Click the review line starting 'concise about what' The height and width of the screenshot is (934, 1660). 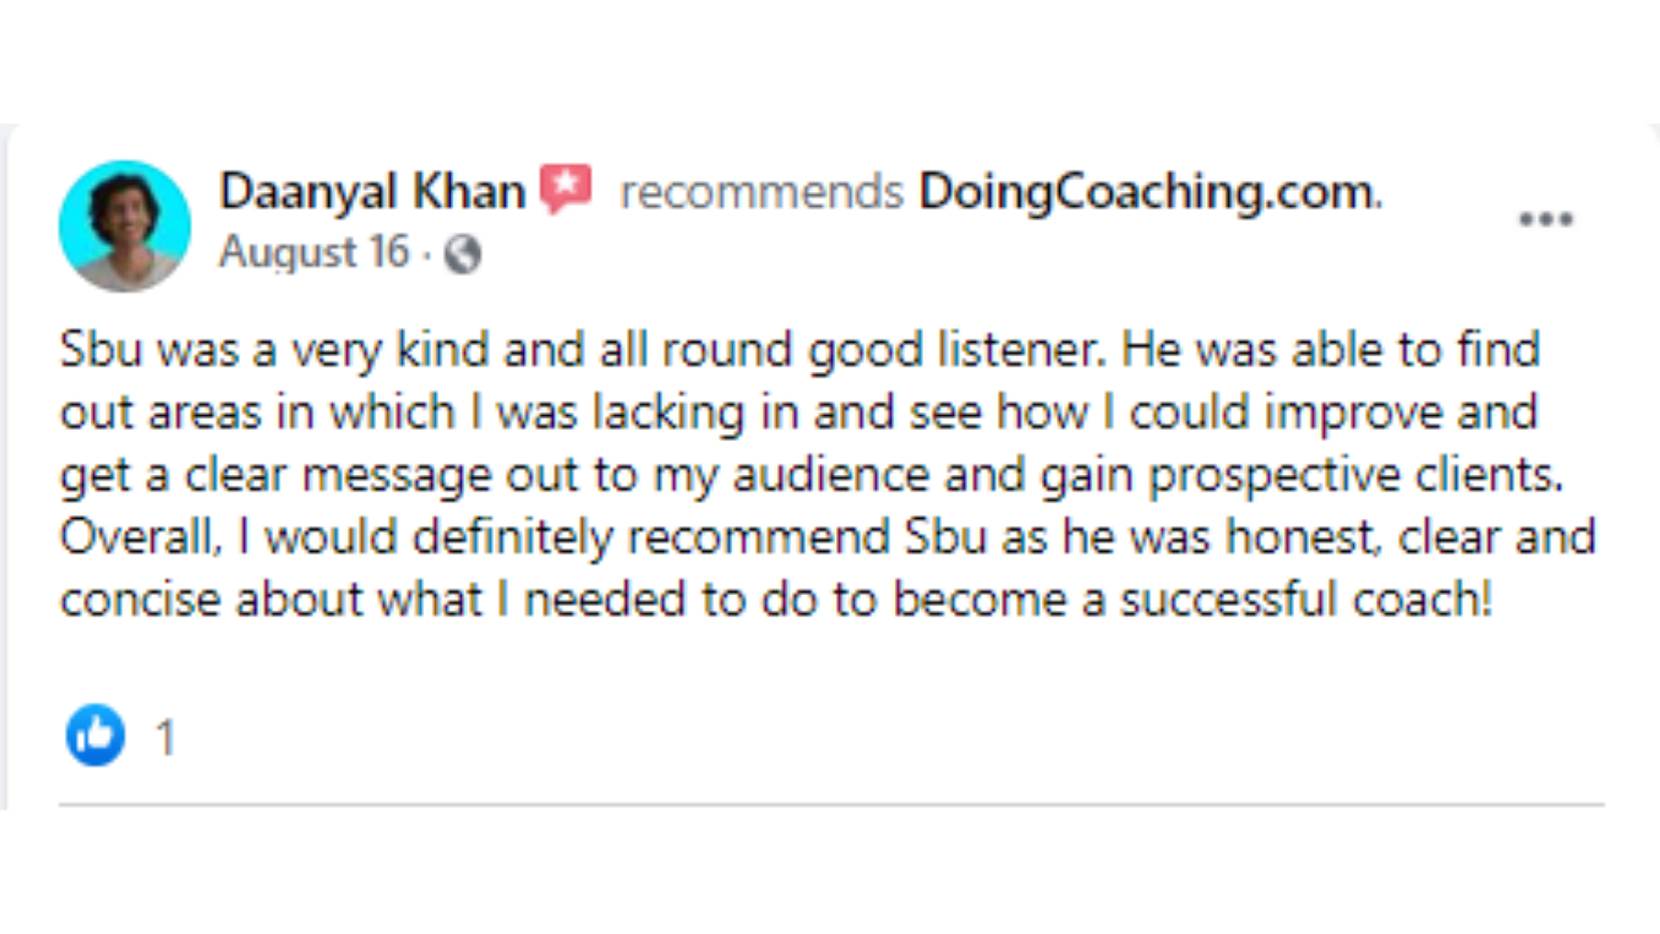776,600
